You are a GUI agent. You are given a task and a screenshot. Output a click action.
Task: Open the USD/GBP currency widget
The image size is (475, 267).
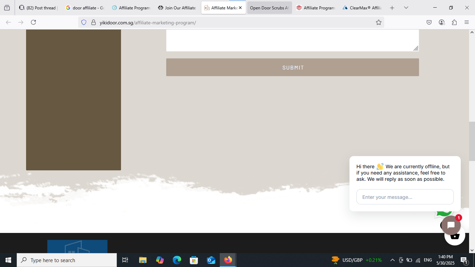[356, 260]
